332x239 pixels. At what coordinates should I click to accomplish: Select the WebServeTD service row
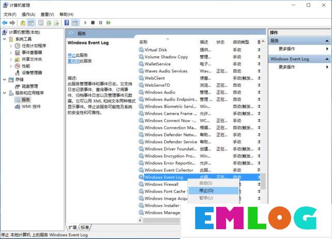[x=200, y=85]
